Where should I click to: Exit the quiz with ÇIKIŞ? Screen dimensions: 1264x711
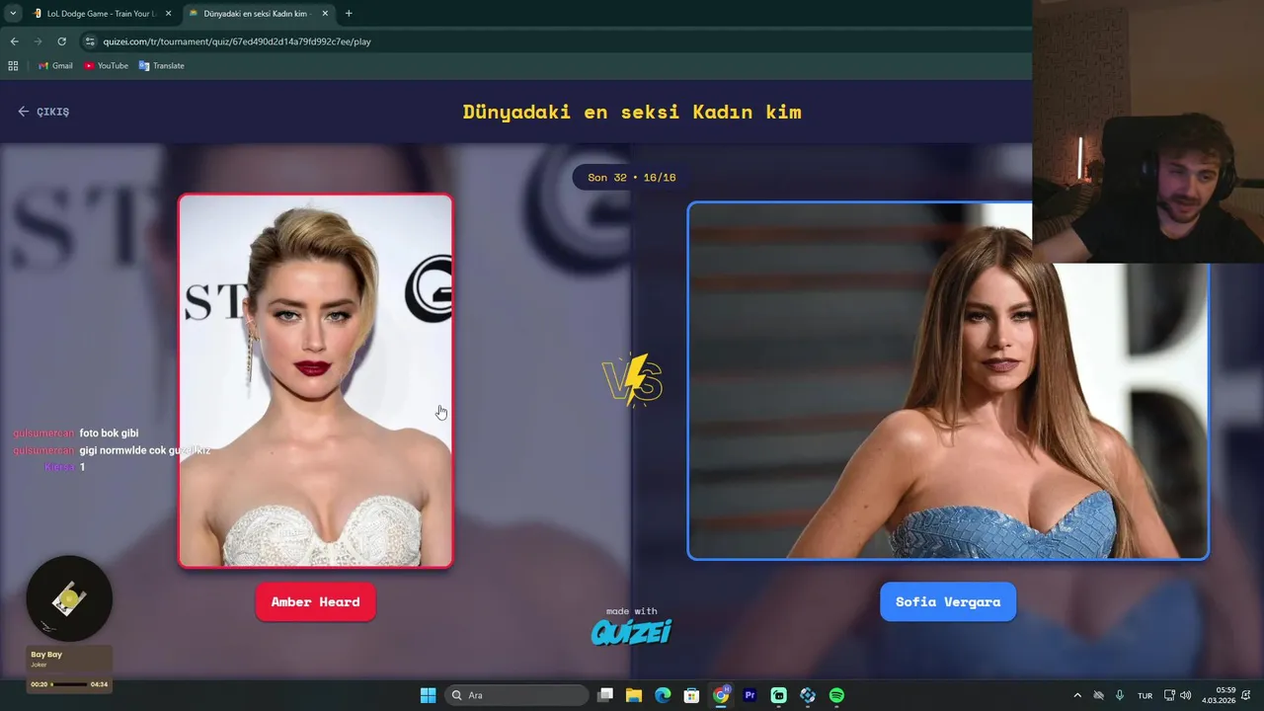(x=43, y=112)
